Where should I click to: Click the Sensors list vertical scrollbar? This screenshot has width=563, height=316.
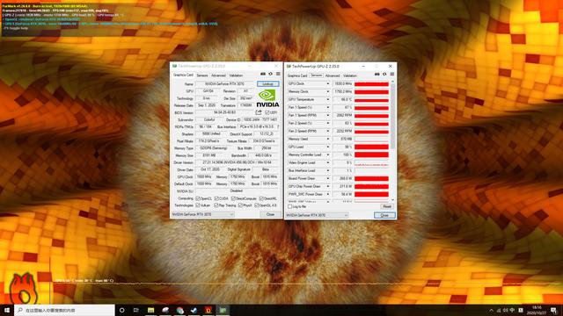pyautogui.click(x=393, y=140)
